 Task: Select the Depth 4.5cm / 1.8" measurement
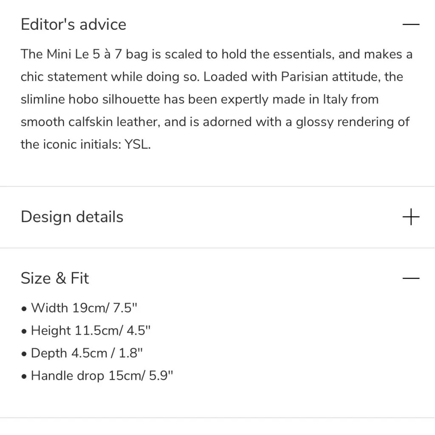(x=87, y=353)
